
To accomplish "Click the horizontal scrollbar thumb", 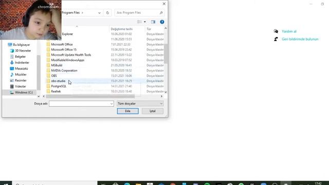I will point(90,96).
